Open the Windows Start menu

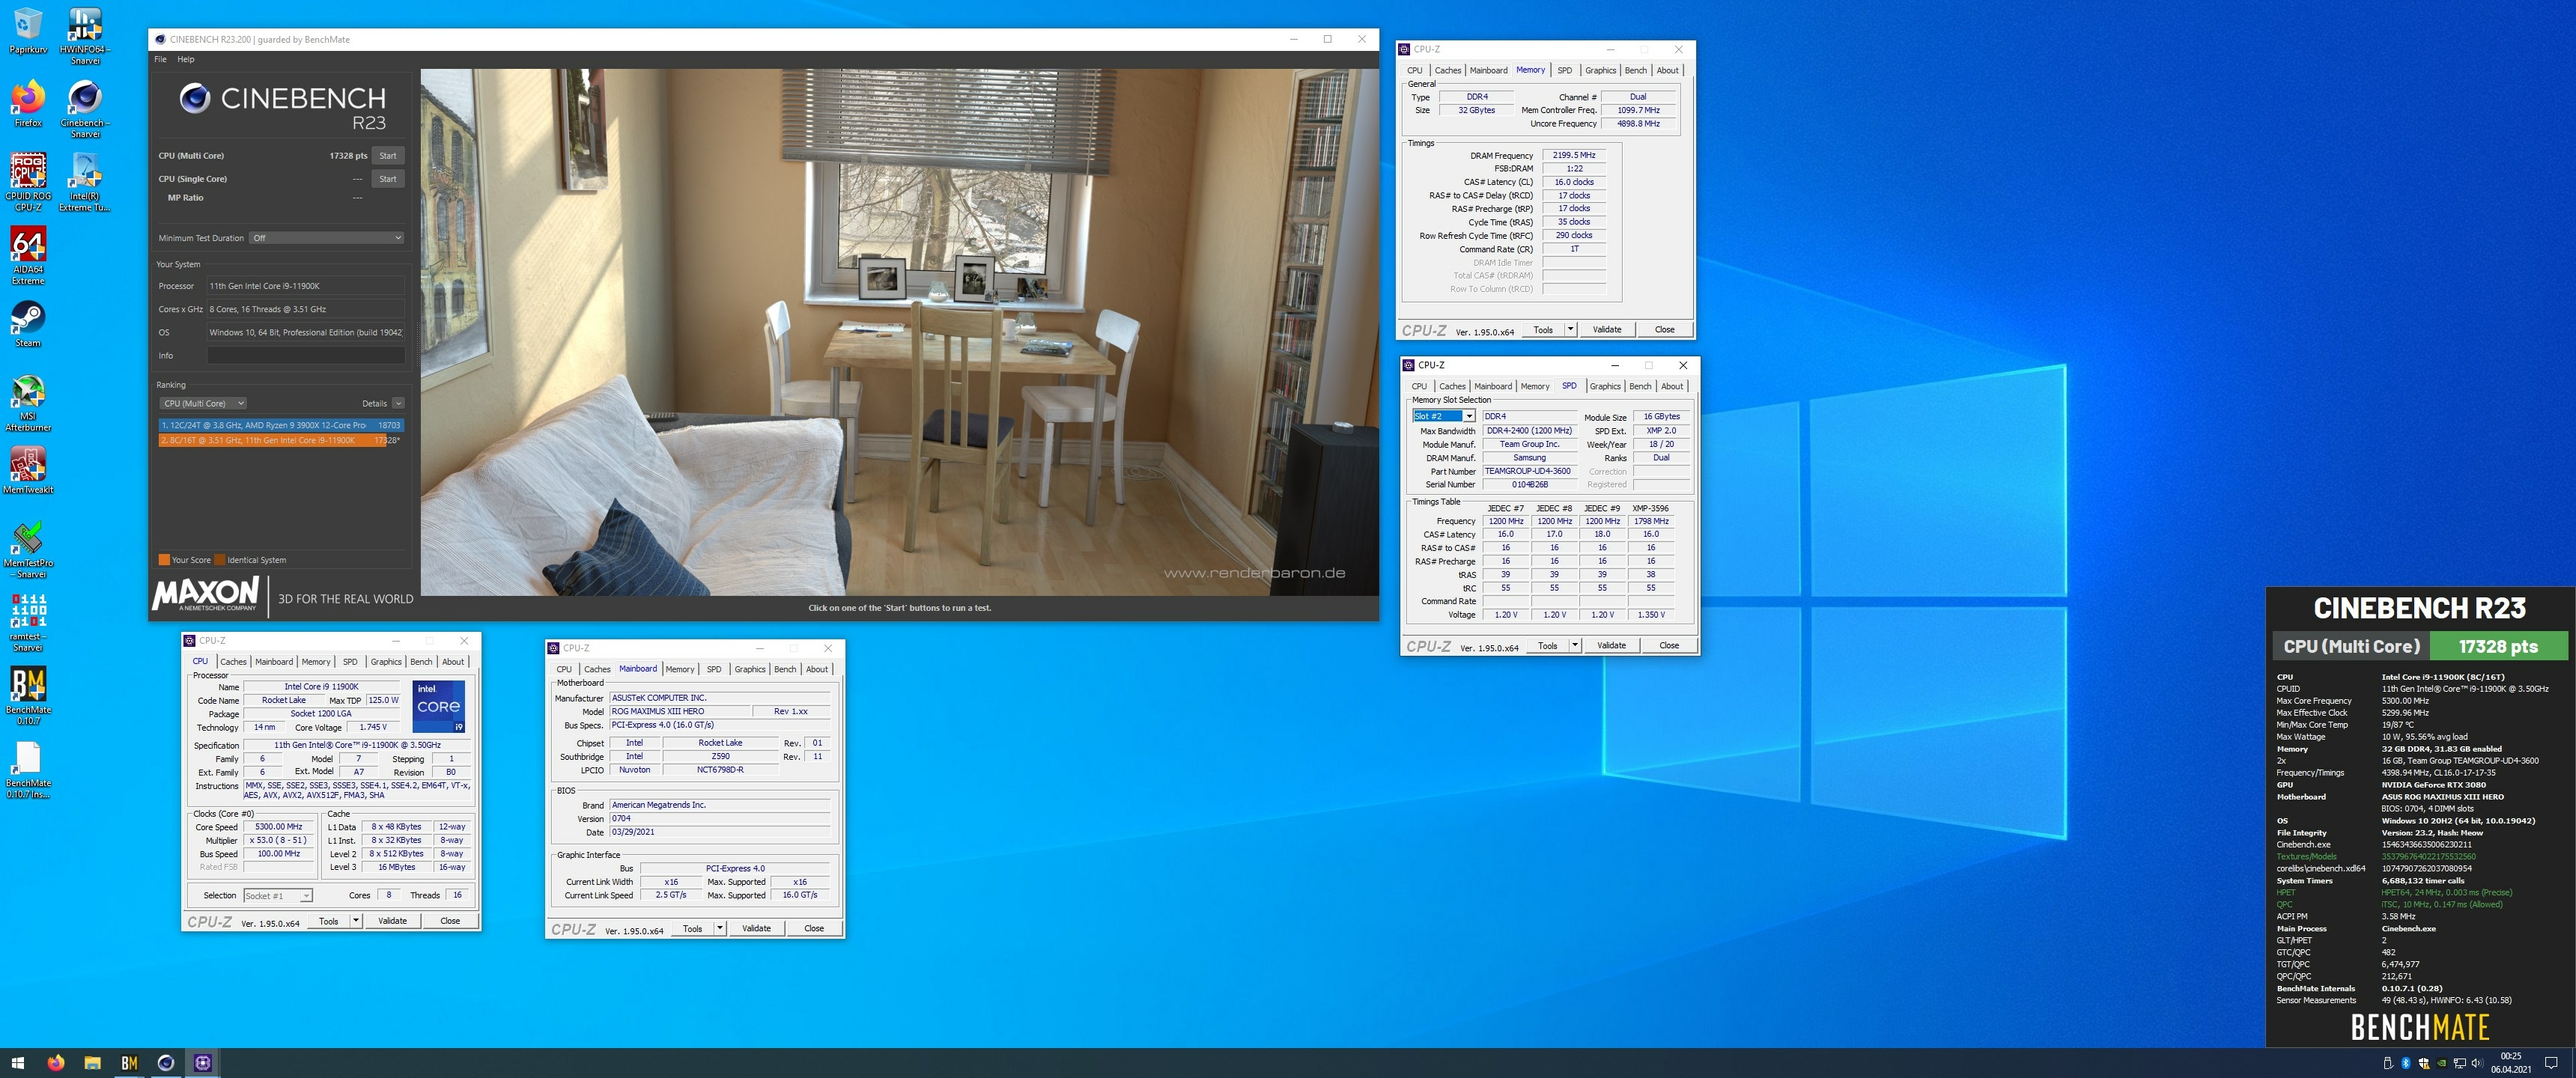[17, 1063]
